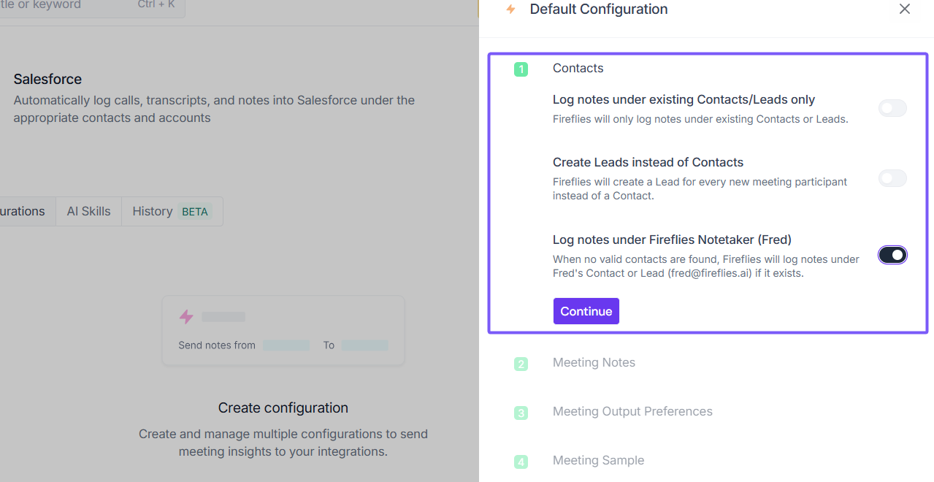This screenshot has width=934, height=482.
Task: Close the Default Configuration panel
Action: [905, 9]
